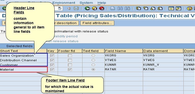
Task: Click the red Cancel icon
Action: [x=102, y=8]
